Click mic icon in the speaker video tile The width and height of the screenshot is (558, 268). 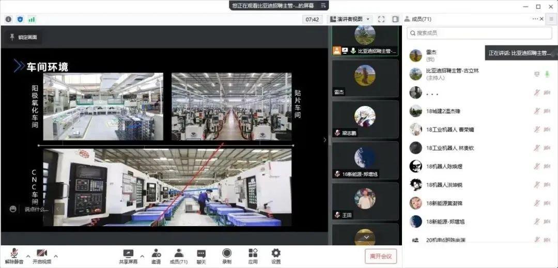(x=353, y=51)
